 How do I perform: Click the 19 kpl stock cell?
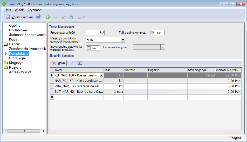(201, 75)
